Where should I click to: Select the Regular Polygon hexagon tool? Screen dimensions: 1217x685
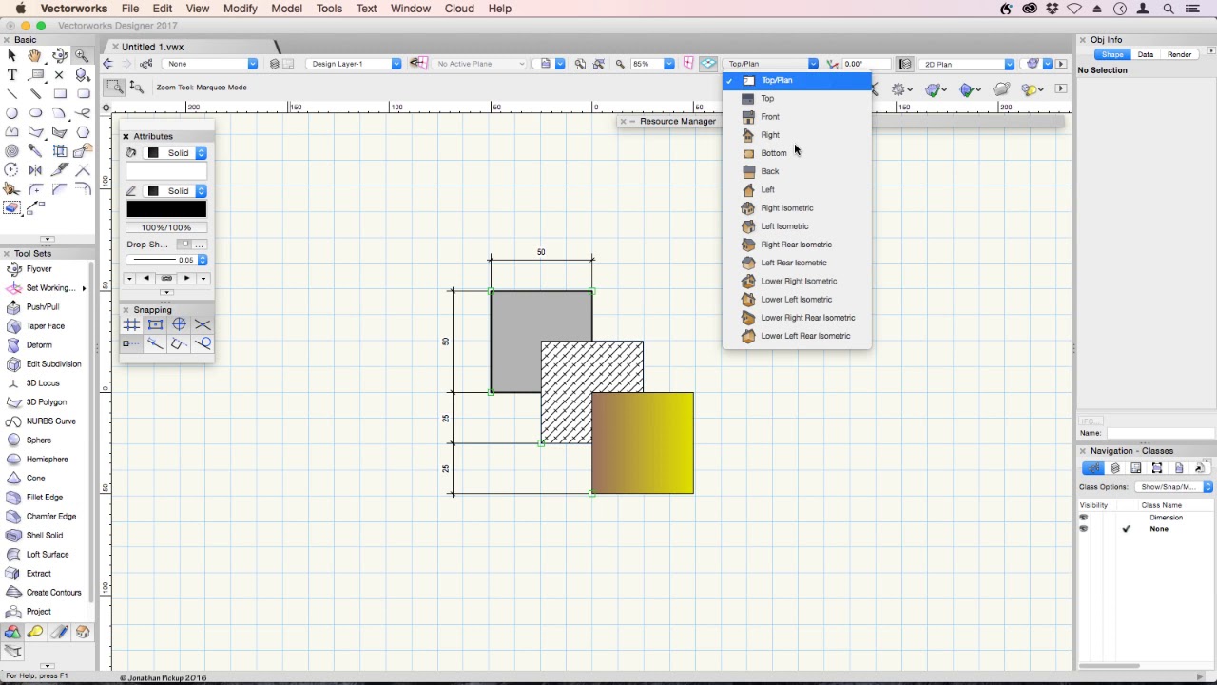click(x=83, y=131)
